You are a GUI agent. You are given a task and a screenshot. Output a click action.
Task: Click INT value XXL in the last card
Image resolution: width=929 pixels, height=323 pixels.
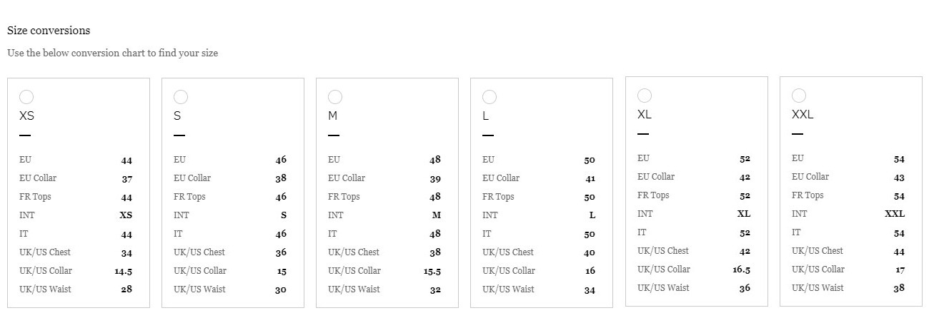coord(895,214)
